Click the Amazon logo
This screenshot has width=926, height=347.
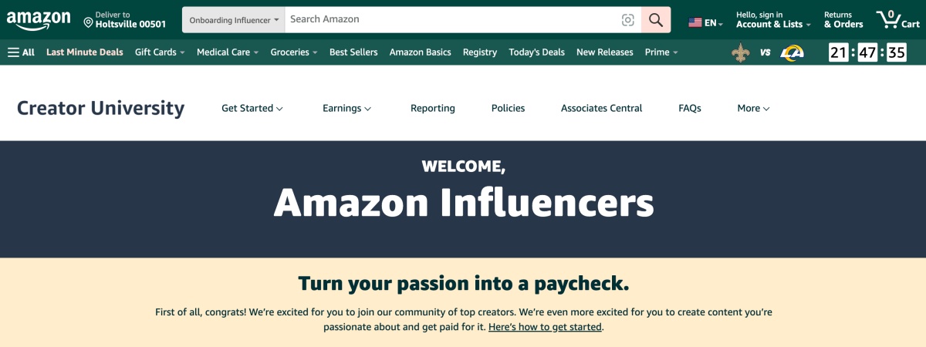point(39,20)
